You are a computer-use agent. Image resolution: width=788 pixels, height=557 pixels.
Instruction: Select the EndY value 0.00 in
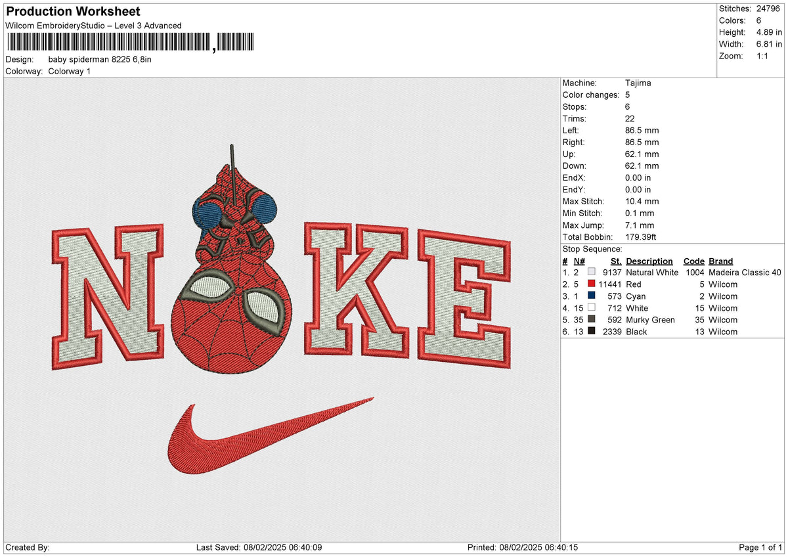638,190
